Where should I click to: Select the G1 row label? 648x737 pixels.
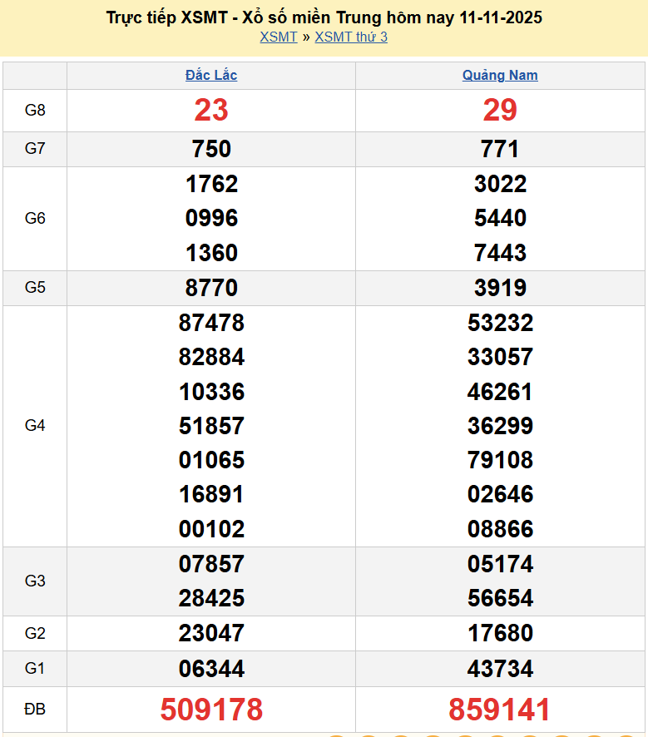35,668
